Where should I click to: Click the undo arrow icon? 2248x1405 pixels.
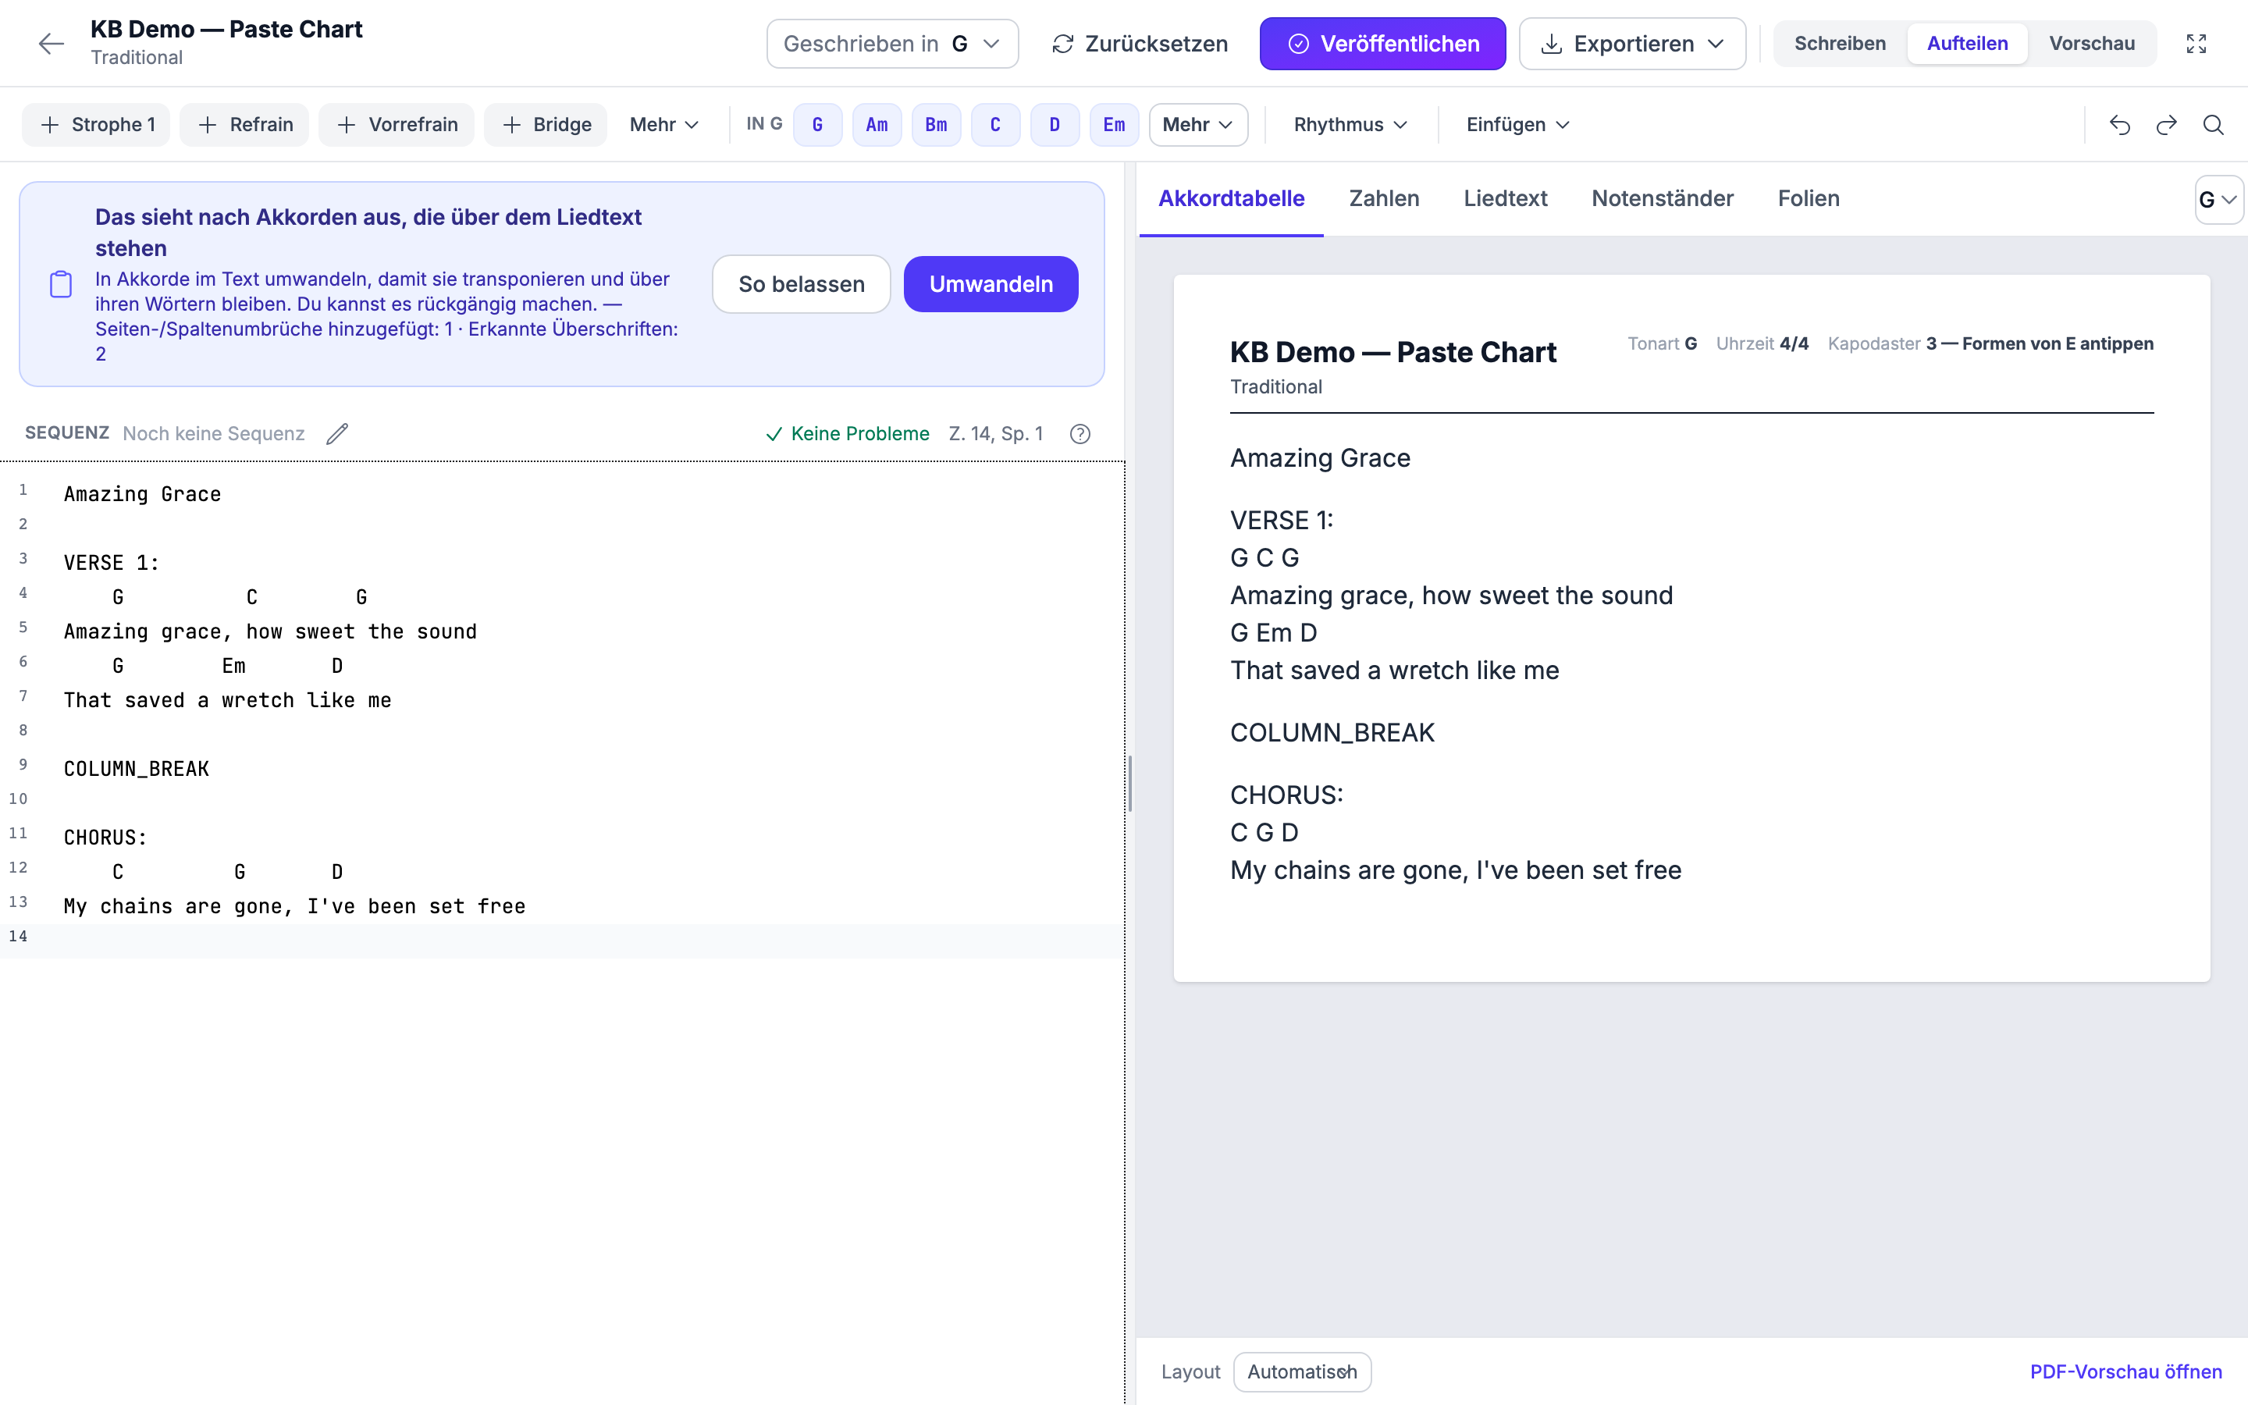coord(2120,125)
